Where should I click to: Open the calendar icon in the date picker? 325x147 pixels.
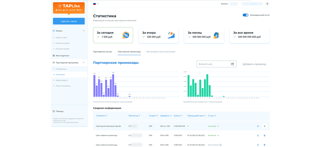232,64
